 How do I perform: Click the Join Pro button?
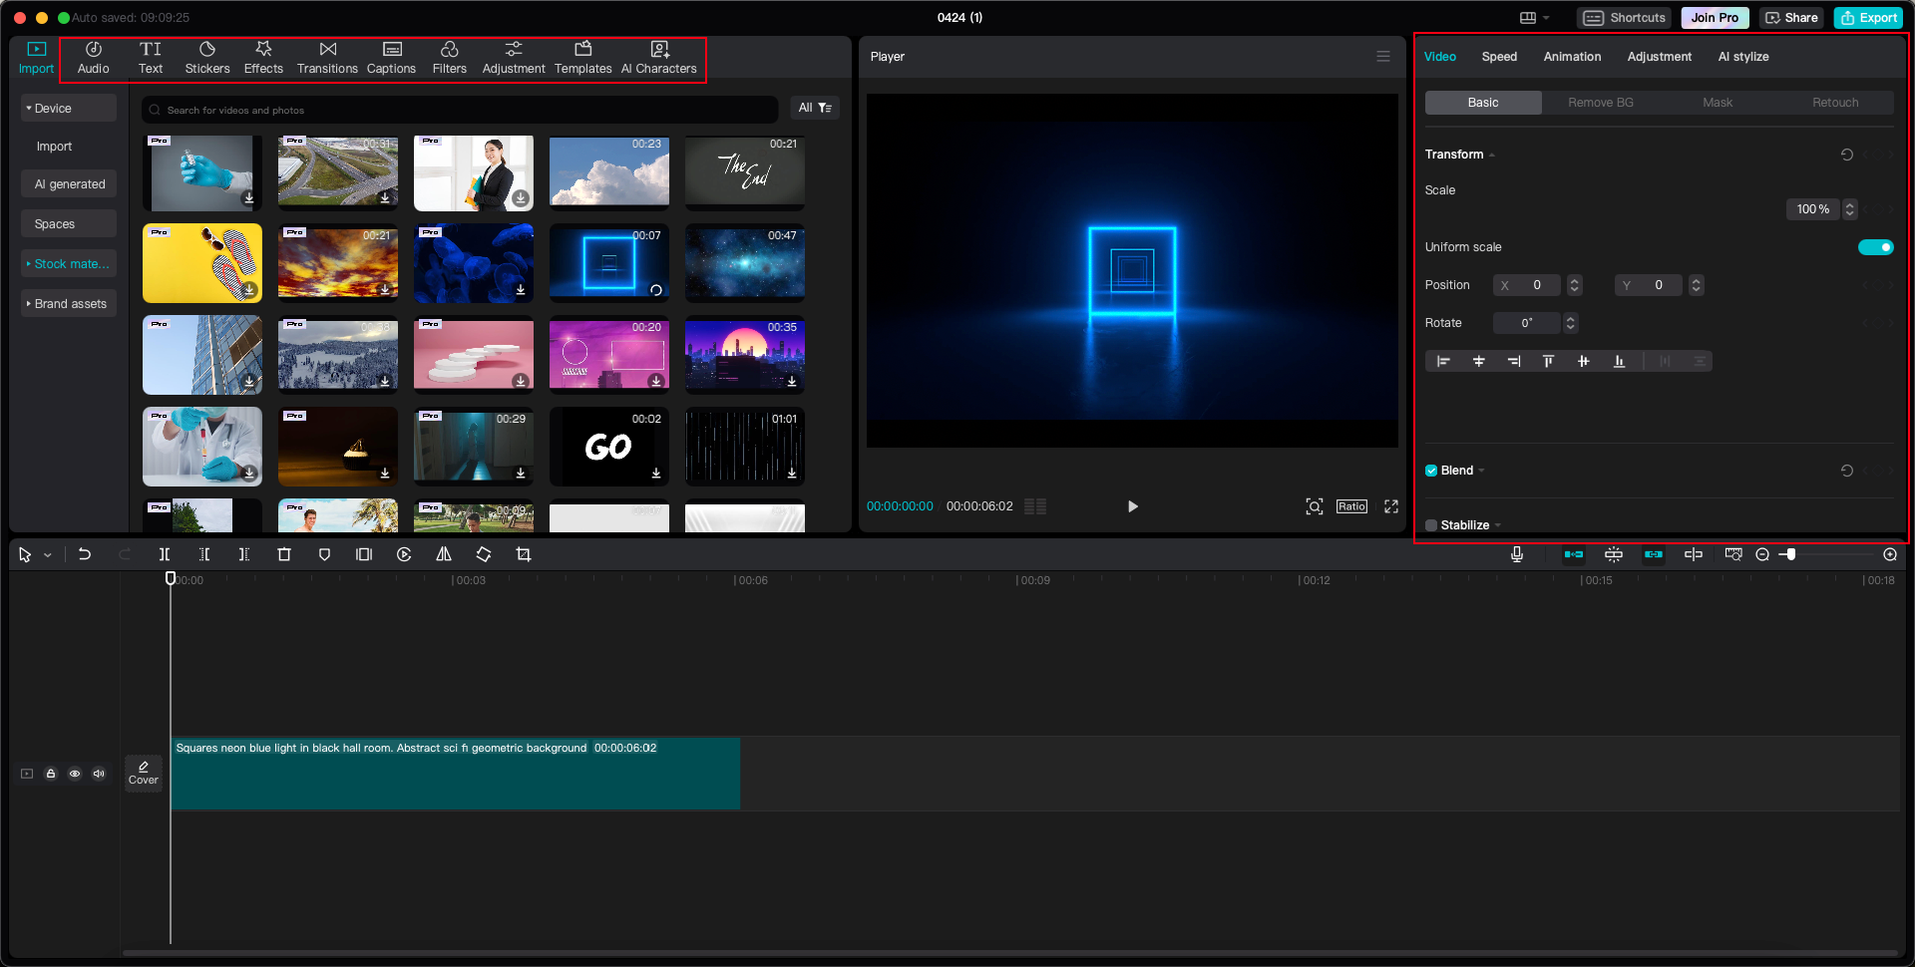[1714, 17]
